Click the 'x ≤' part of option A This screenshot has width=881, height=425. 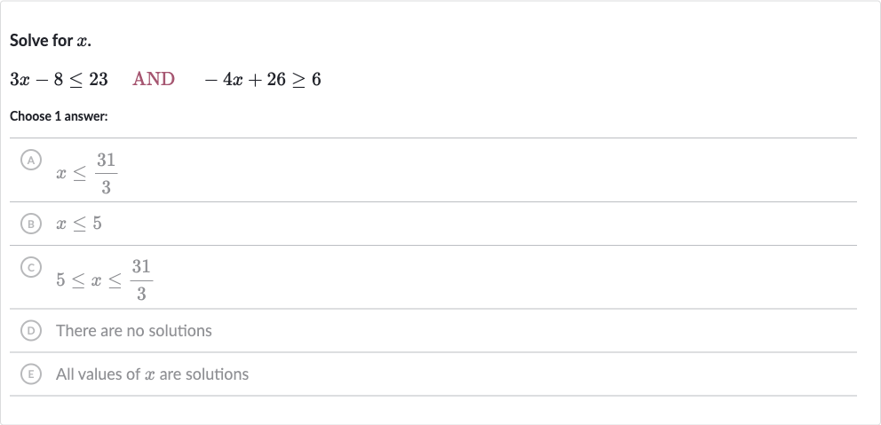[x=71, y=174]
